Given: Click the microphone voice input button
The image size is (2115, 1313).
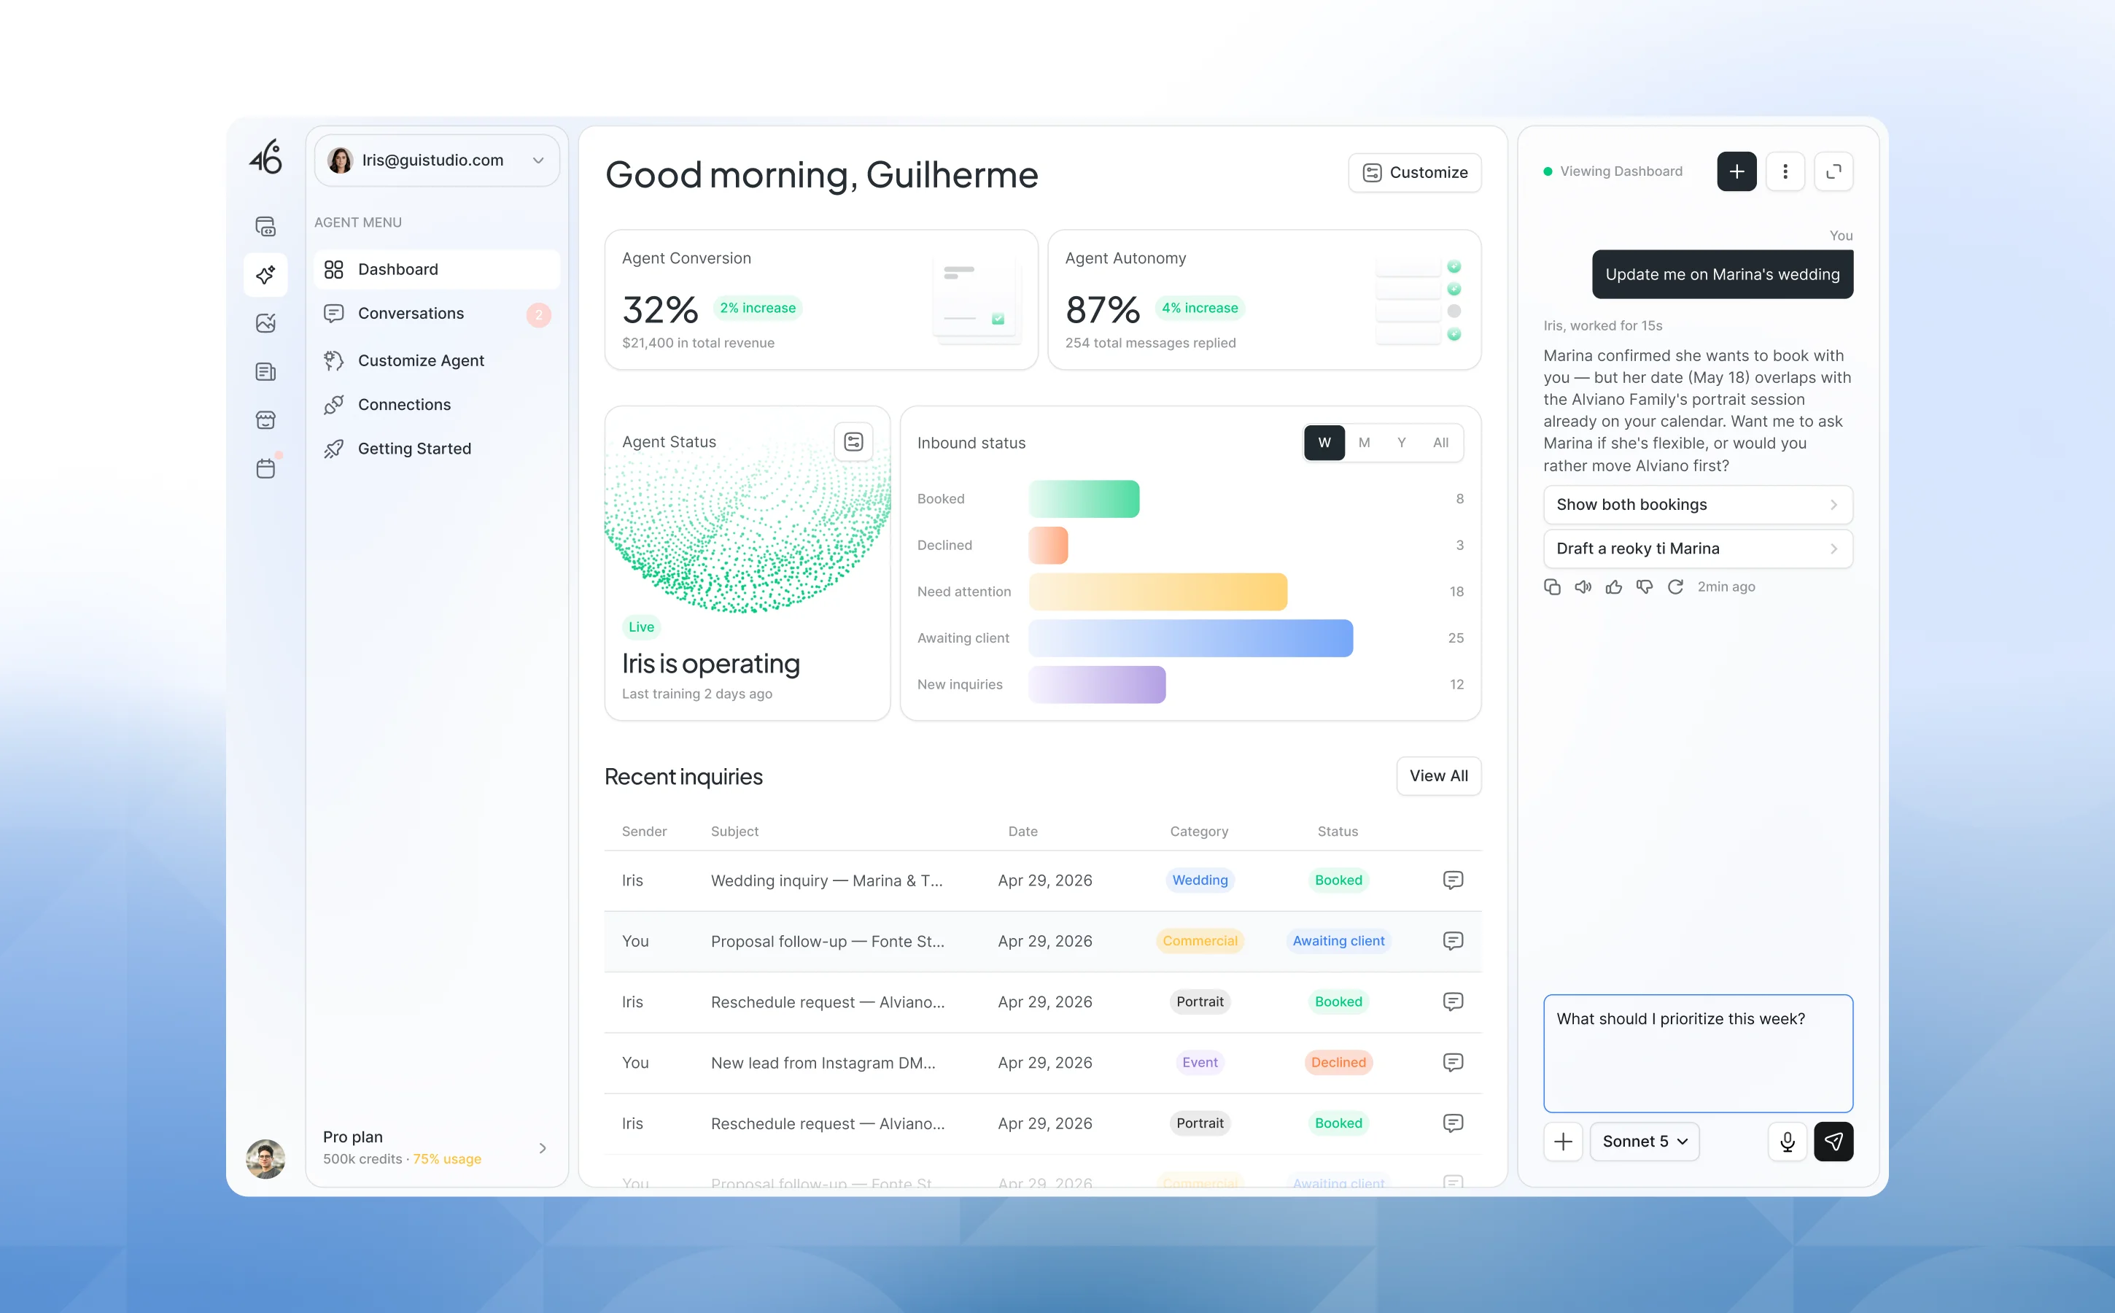Looking at the screenshot, I should [x=1787, y=1141].
